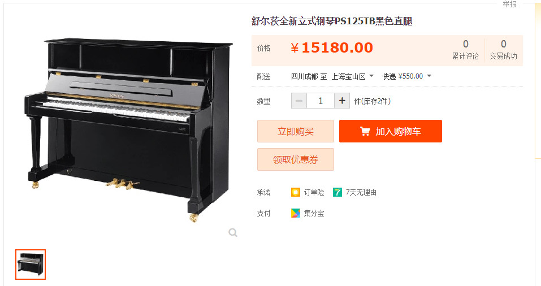541x286 pixels.
Task: Click the shopping cart icon on orange button
Action: coord(365,131)
